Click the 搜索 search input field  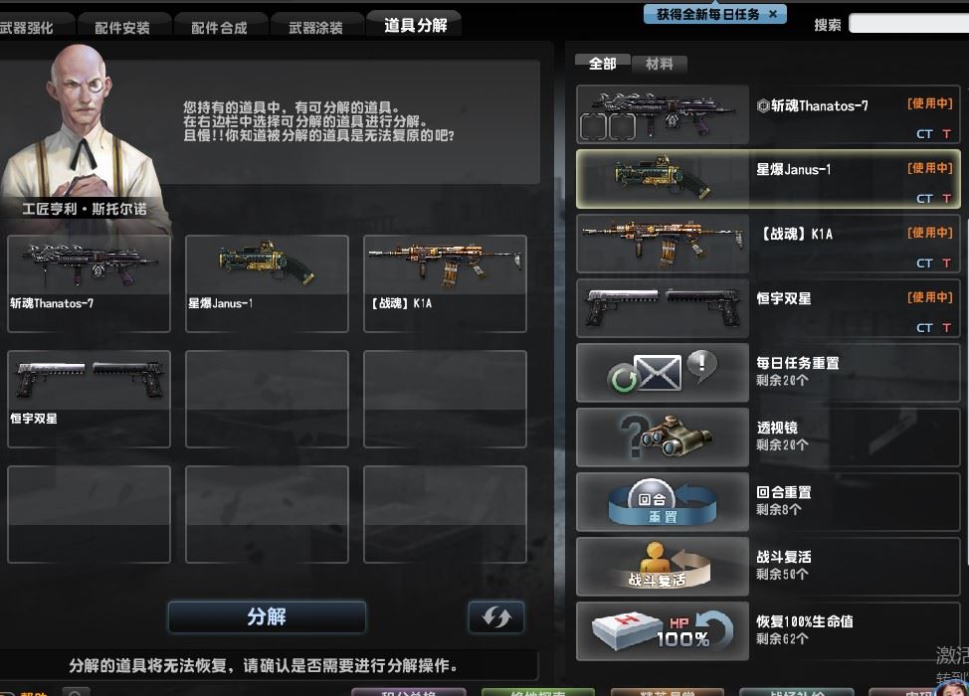tap(908, 24)
